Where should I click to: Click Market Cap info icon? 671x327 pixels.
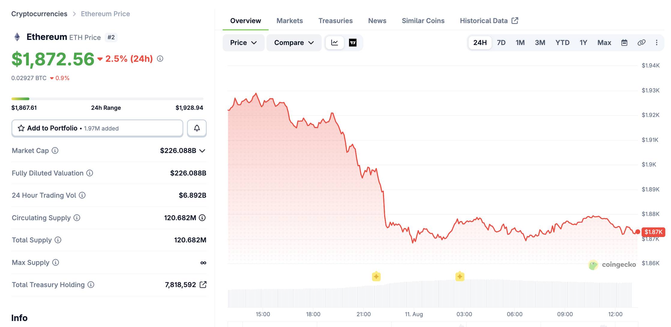click(55, 151)
